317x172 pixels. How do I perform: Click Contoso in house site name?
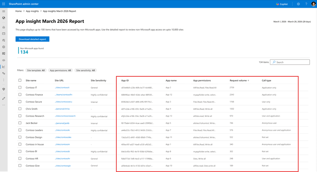tap(35, 144)
